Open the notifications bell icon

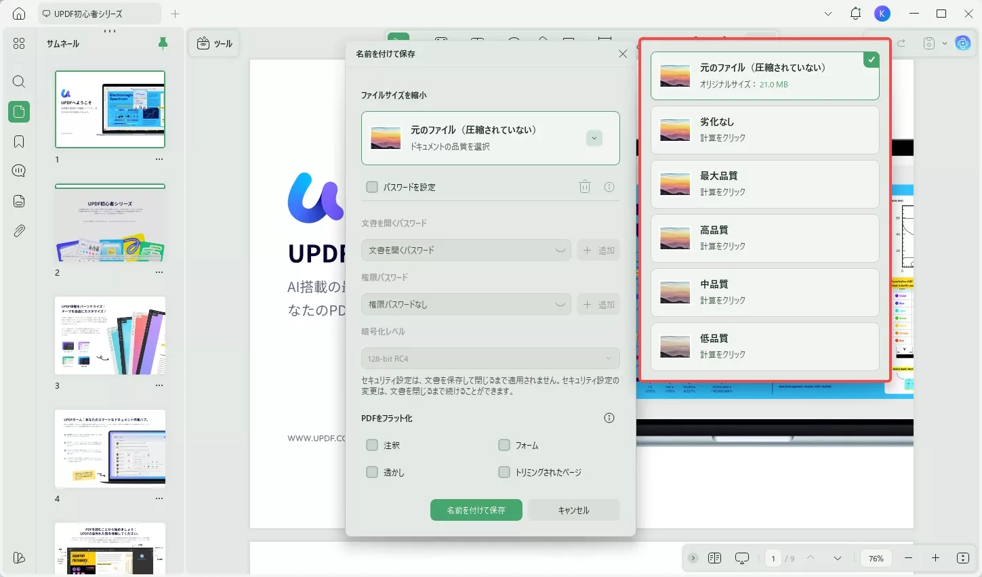[x=855, y=14]
